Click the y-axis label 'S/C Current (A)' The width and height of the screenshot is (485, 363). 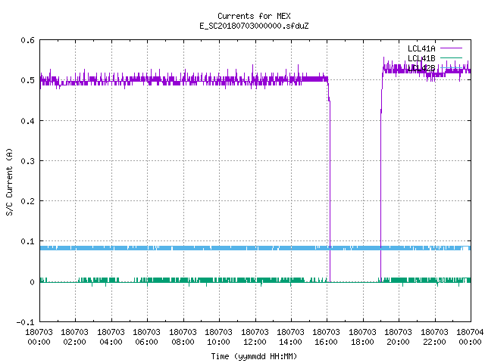[10, 182]
